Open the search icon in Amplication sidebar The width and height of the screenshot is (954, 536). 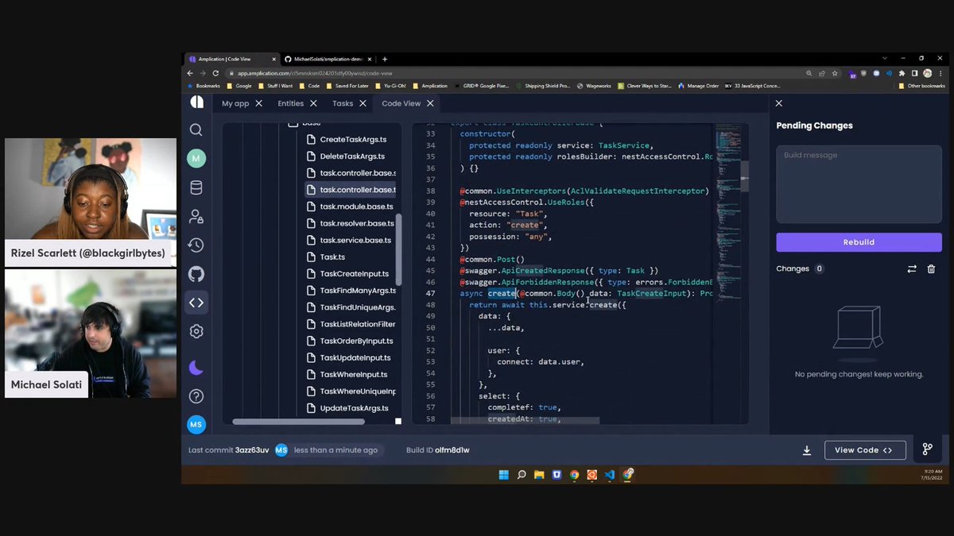(x=196, y=129)
